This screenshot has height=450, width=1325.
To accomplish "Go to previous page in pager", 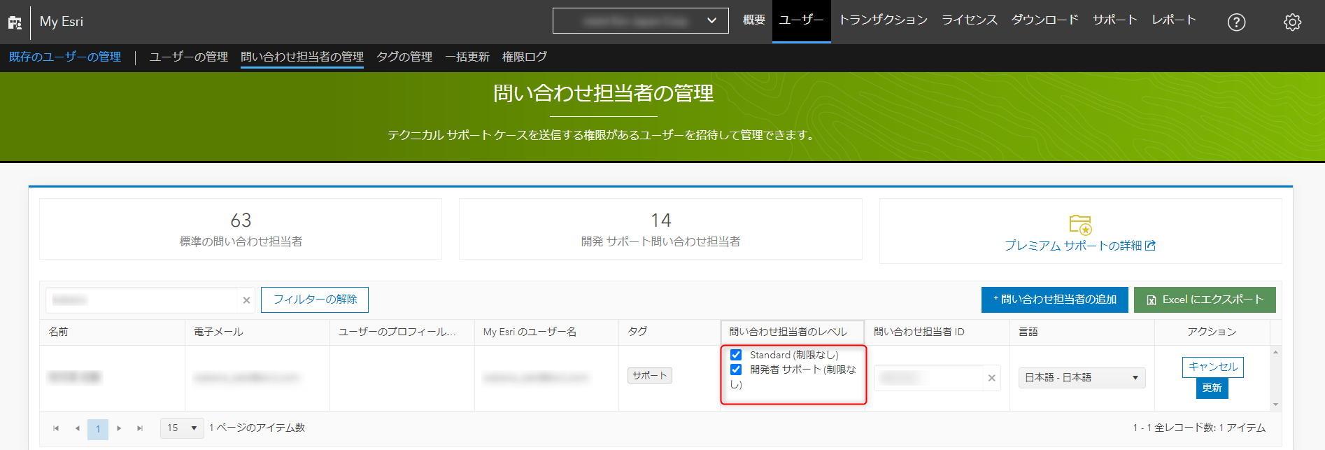I will tap(77, 428).
